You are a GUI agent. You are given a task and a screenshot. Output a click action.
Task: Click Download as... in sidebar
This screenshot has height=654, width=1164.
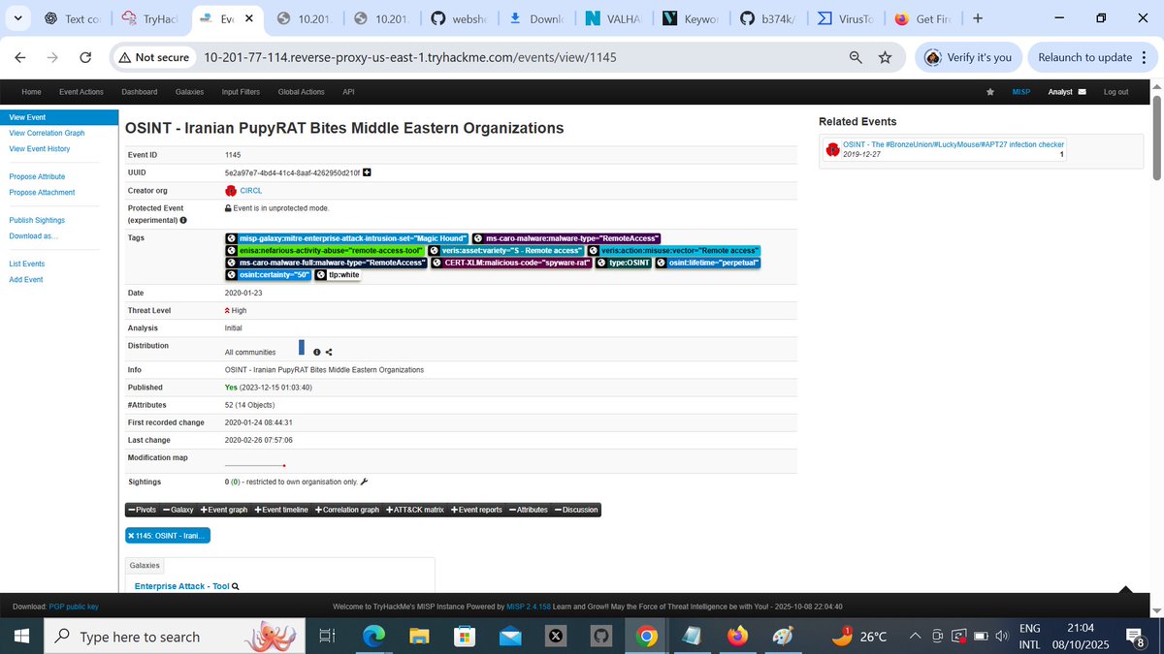(33, 235)
